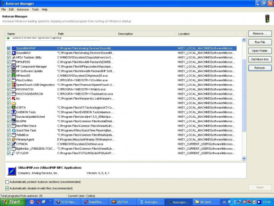Click the HPHmon05 green icon
The height and width of the screenshot is (206, 274).
pos(14,76)
